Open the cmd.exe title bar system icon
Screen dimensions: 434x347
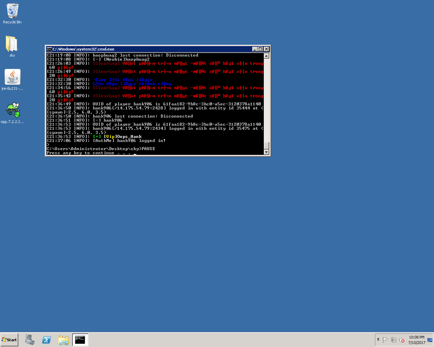[x=49, y=49]
